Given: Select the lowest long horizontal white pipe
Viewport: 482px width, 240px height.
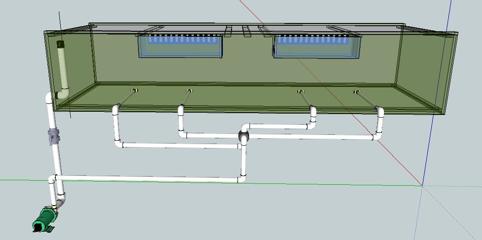Looking at the screenshot, I should pyautogui.click(x=147, y=178).
